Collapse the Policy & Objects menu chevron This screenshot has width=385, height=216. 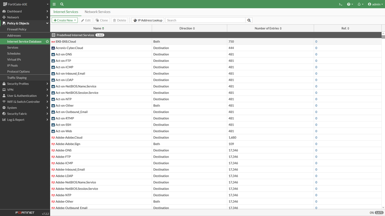[47, 23]
